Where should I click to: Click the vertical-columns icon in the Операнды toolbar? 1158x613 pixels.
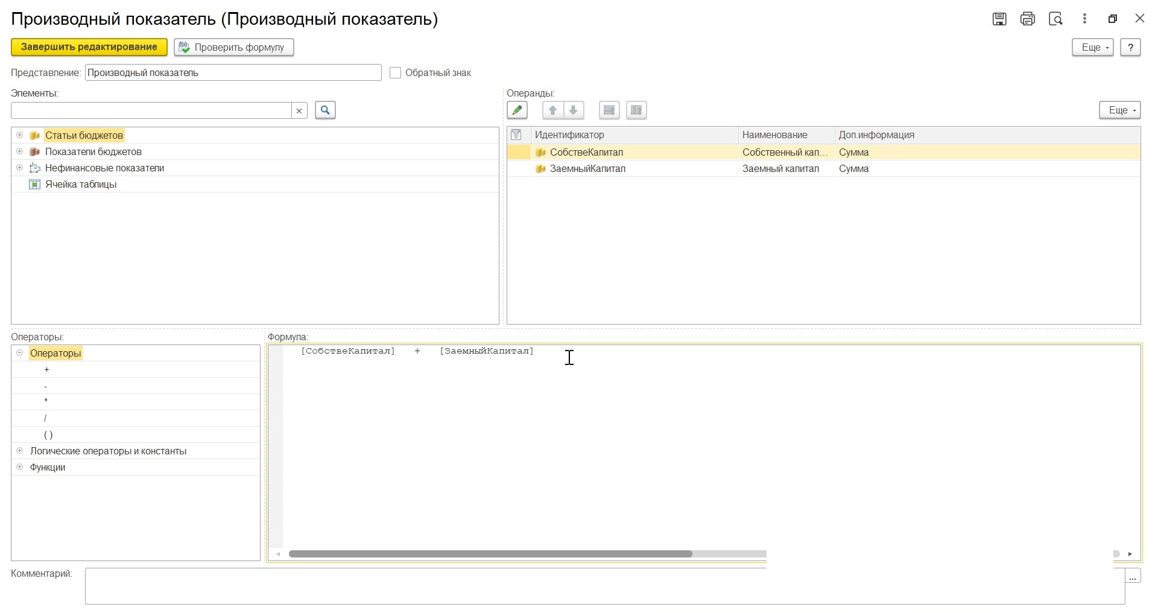(636, 110)
